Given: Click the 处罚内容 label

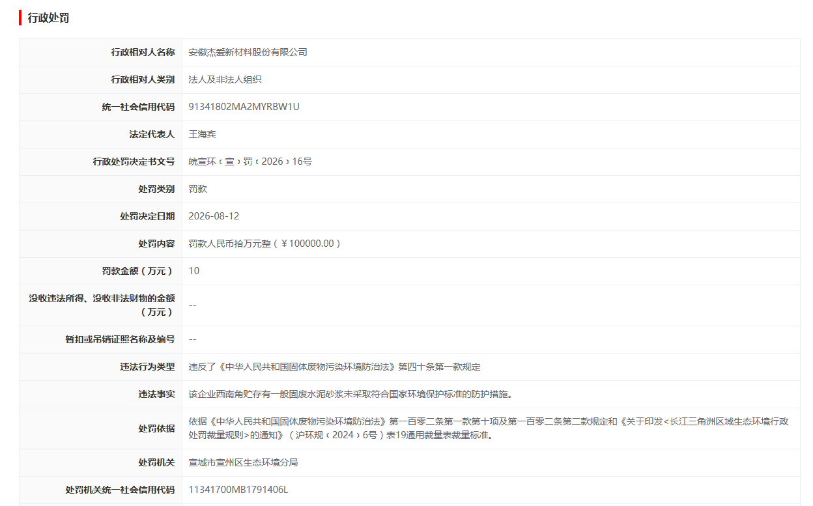Looking at the screenshot, I should pos(156,244).
